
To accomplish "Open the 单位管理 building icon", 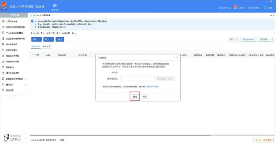I will 249,8.
